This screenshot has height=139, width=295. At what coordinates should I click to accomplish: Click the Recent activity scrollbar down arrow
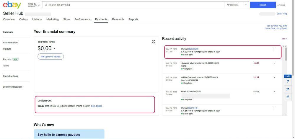(286, 114)
